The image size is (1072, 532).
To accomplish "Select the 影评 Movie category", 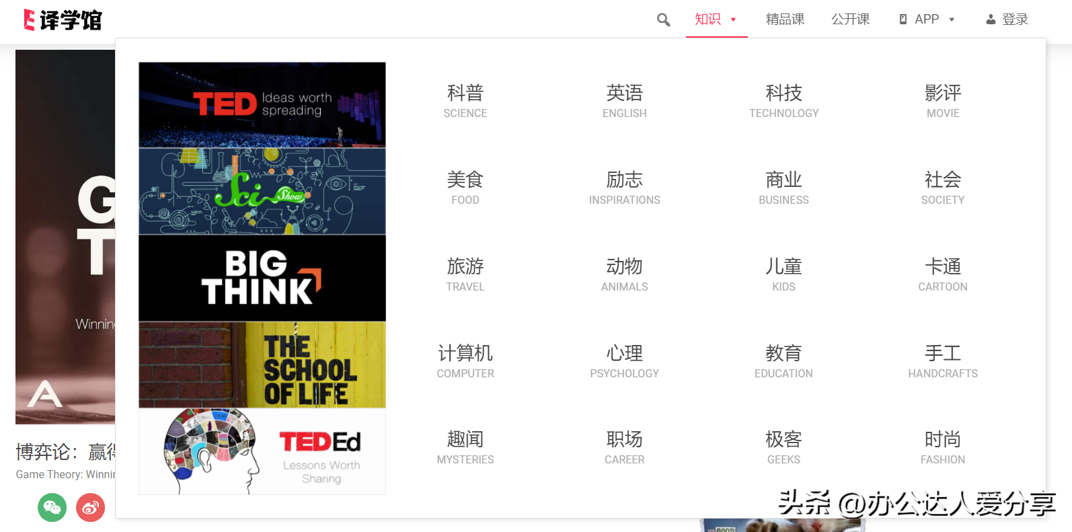I will pos(943,101).
